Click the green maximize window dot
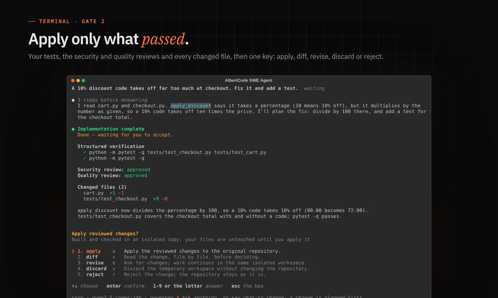The width and height of the screenshot is (498, 298). point(83,80)
